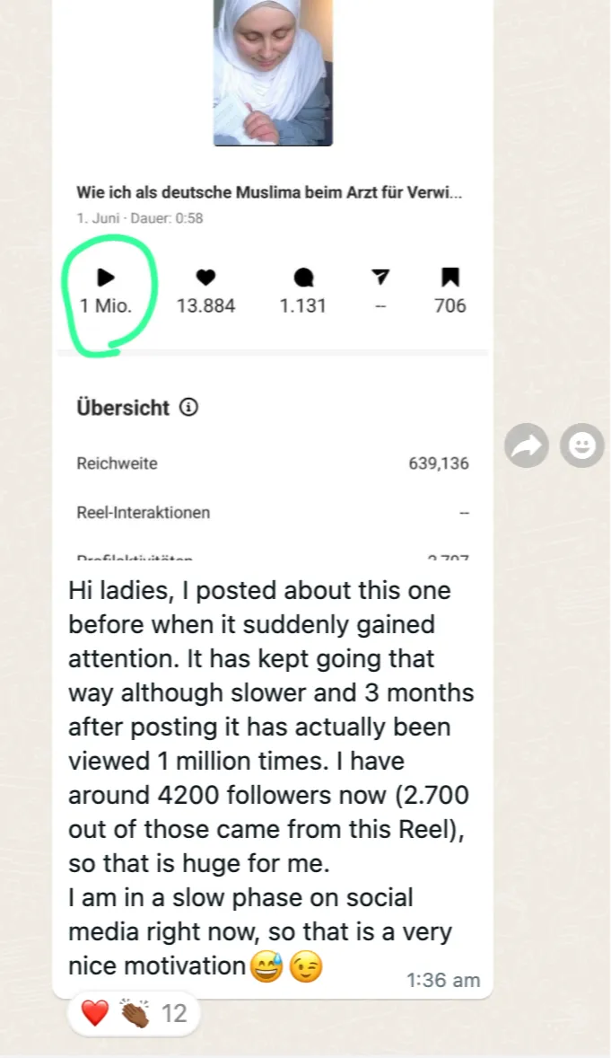611x1058 pixels.
Task: Open the reel thumbnail image
Action: 273,73
